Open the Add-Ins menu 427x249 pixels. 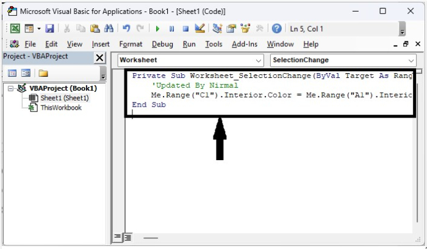tap(245, 44)
